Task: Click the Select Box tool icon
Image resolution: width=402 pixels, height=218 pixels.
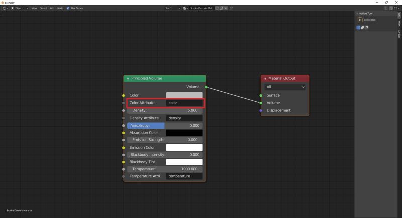Action: [x=360, y=20]
